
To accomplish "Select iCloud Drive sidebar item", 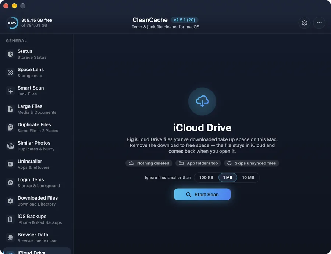I will (37, 251).
